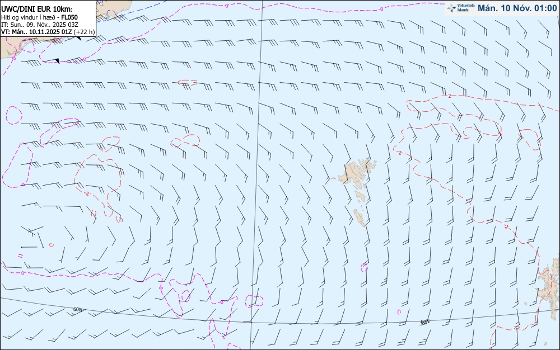This screenshot has height=350, width=560.
Task: Click the '60N' label in the lower right area
Action: 425,322
